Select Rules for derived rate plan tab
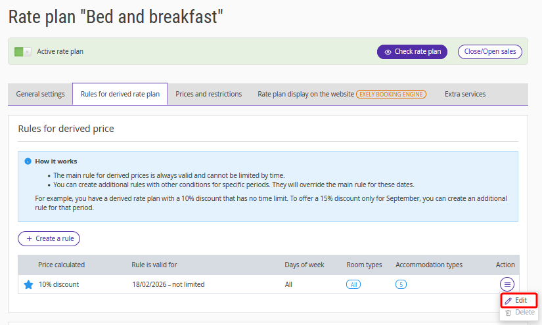Image resolution: width=542 pixels, height=325 pixels. click(x=120, y=94)
